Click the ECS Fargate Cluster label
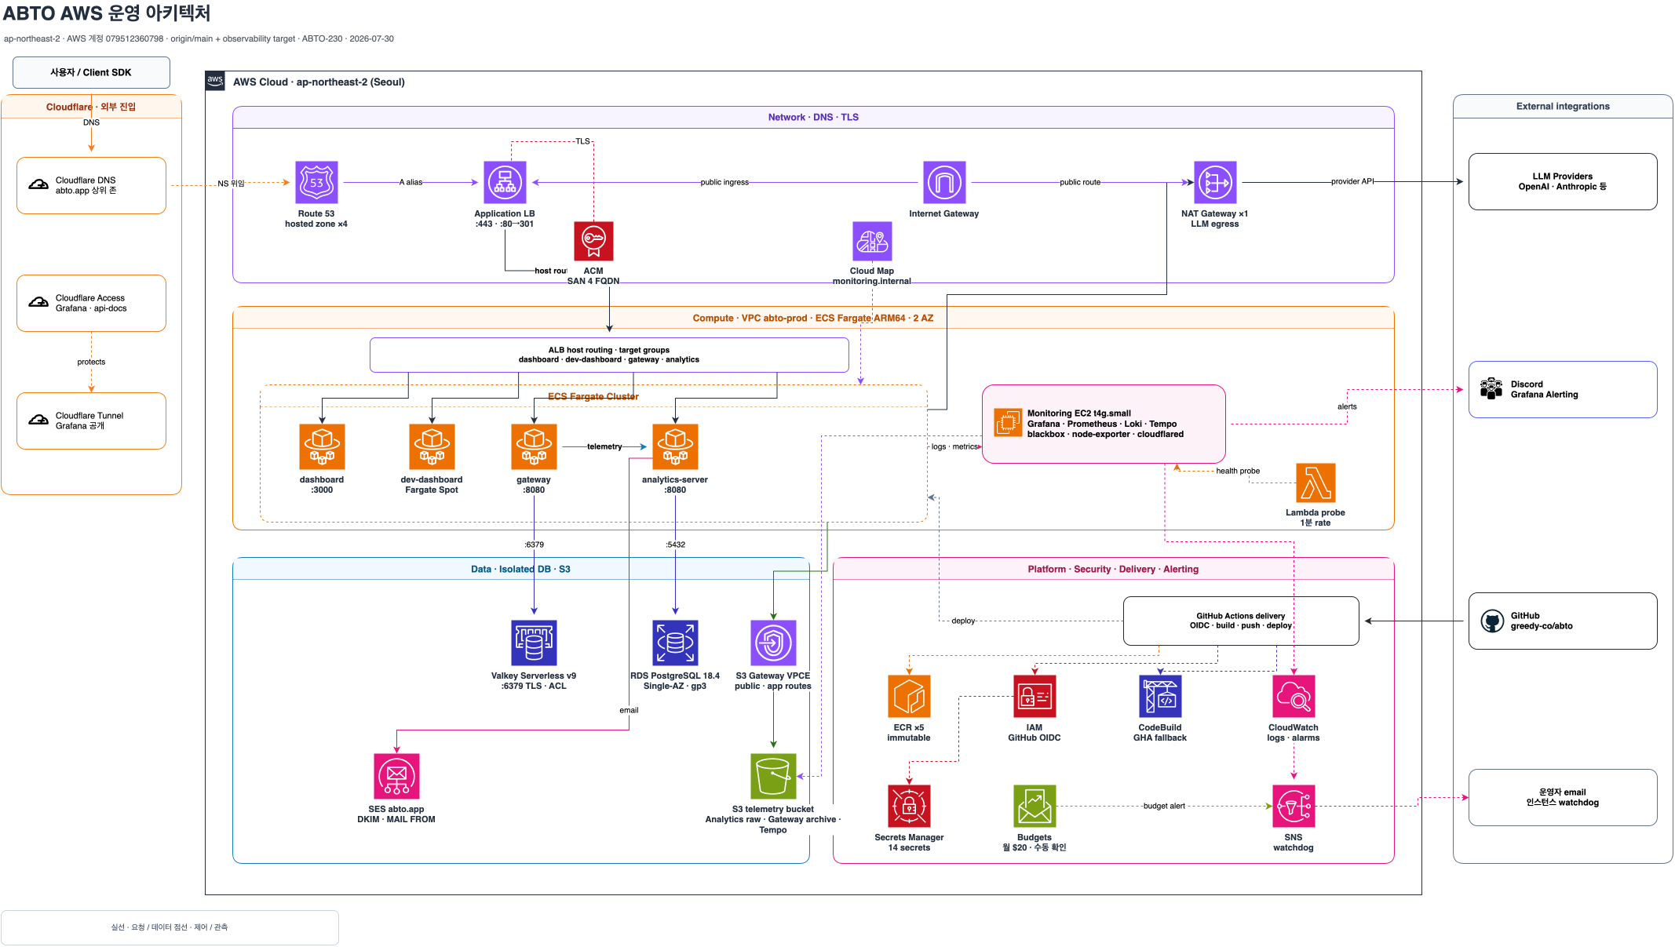 click(x=593, y=397)
